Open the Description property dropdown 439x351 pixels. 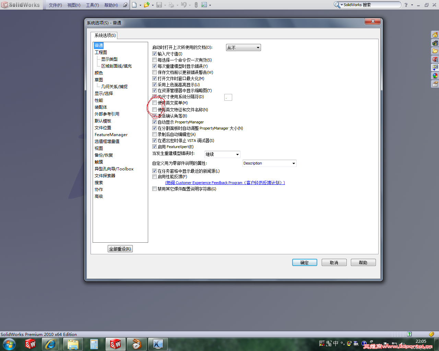(269, 163)
